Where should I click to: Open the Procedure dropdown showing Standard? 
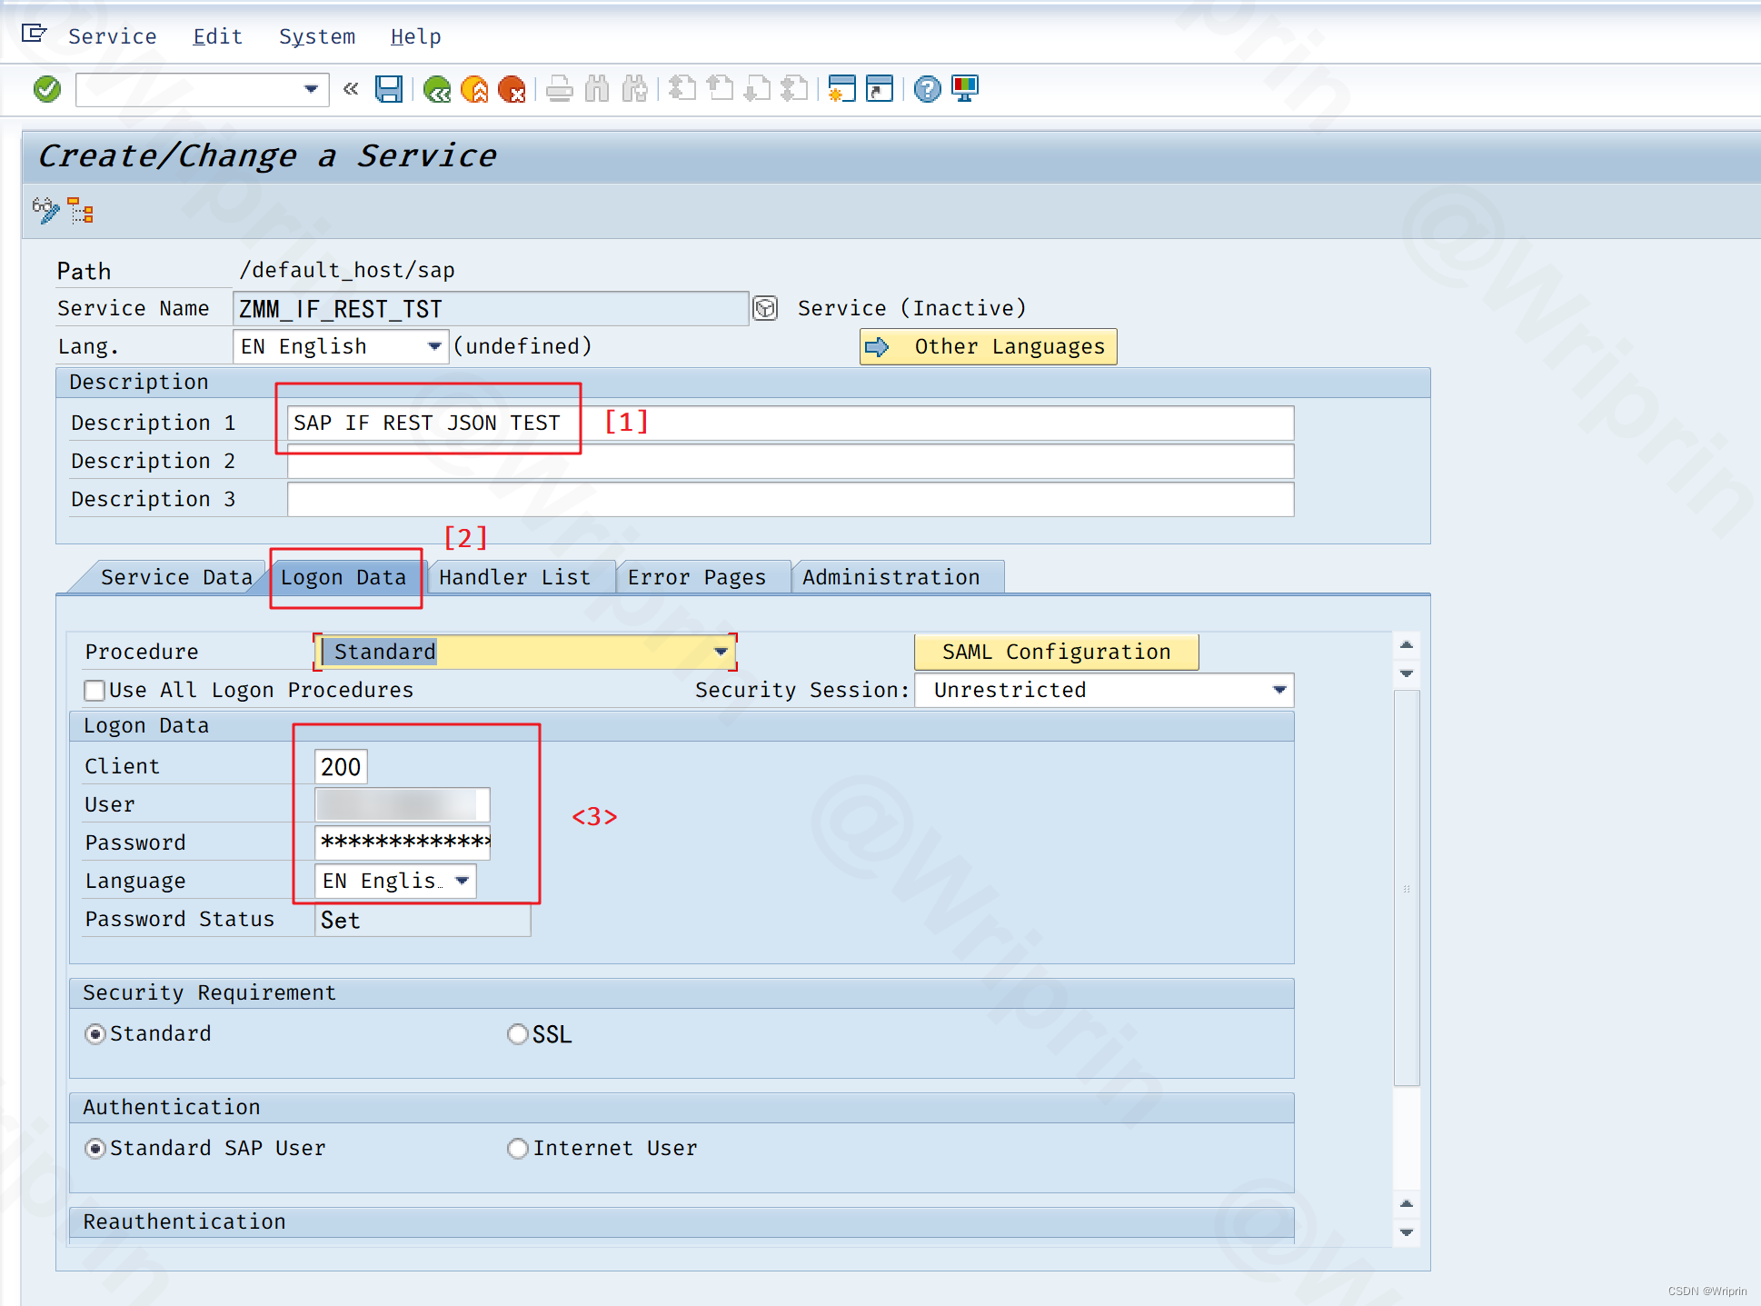(x=721, y=651)
